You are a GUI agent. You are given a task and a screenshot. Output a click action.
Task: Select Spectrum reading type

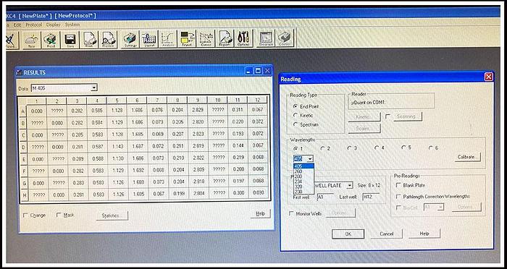click(x=296, y=124)
